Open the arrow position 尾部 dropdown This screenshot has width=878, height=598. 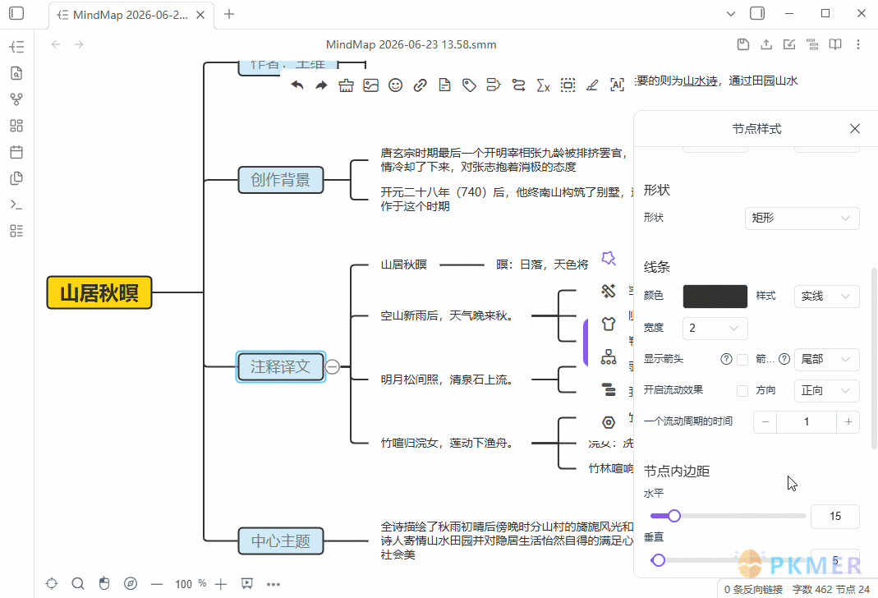(826, 359)
